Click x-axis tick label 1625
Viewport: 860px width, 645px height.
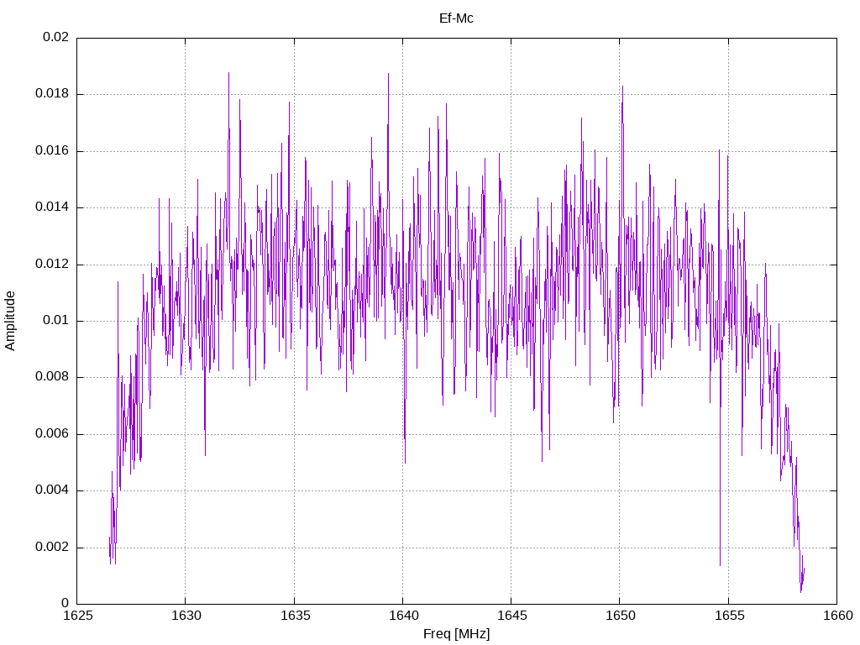pyautogui.click(x=77, y=616)
